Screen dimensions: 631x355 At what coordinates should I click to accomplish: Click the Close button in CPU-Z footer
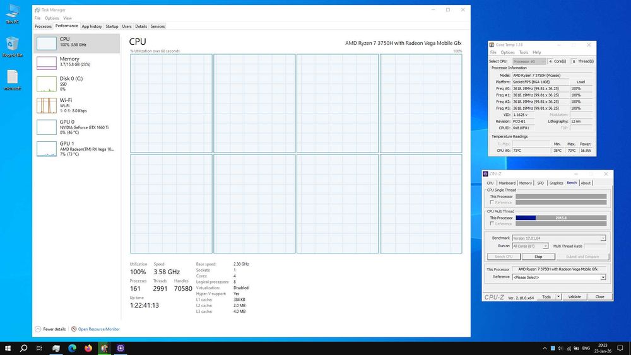tap(599, 297)
